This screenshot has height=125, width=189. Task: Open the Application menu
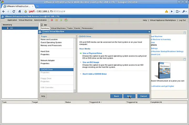(x=12, y=20)
